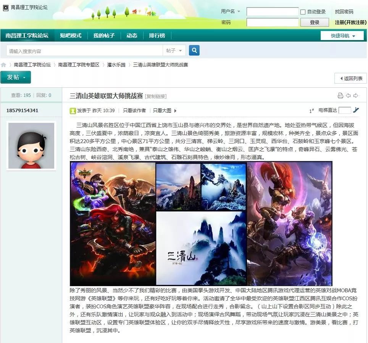This screenshot has width=368, height=343.
Task: Open 排行榜 nav item
Action: pos(157,35)
